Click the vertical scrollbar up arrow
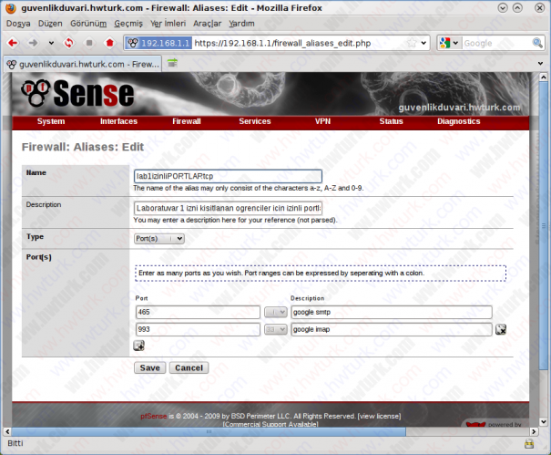The image size is (551, 455). pyautogui.click(x=544, y=77)
